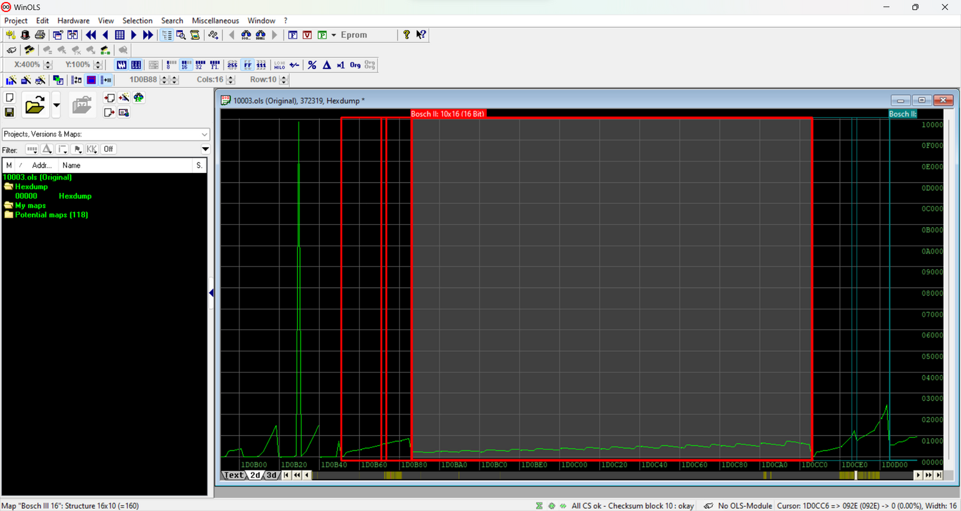Toggle the 16-bit data width button

(x=186, y=65)
